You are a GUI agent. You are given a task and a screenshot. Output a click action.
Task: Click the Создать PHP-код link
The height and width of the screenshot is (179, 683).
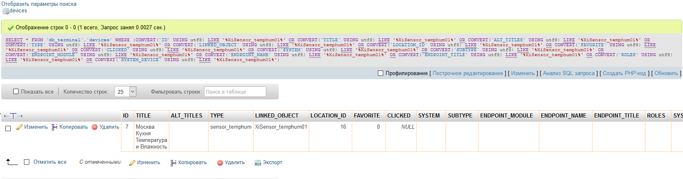click(x=624, y=73)
